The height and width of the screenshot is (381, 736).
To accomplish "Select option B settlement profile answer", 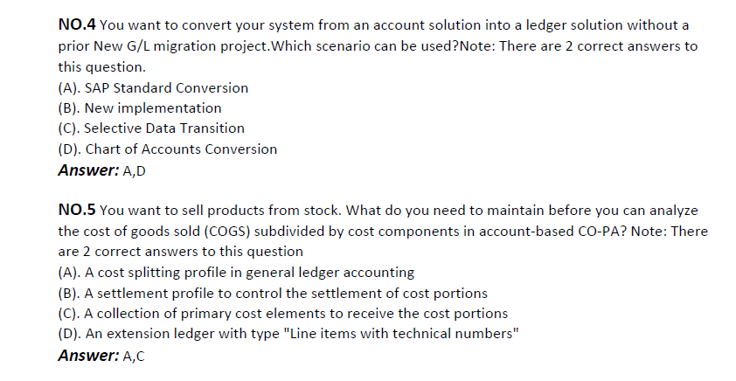I will 273,294.
